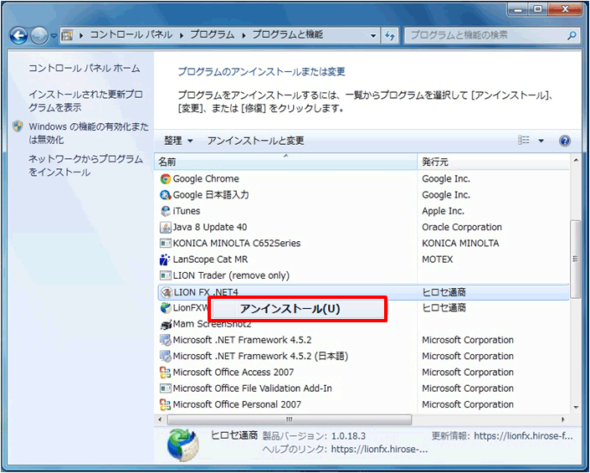590x473 pixels.
Task: Click the LanScope Cat MR icon
Action: coord(165,260)
